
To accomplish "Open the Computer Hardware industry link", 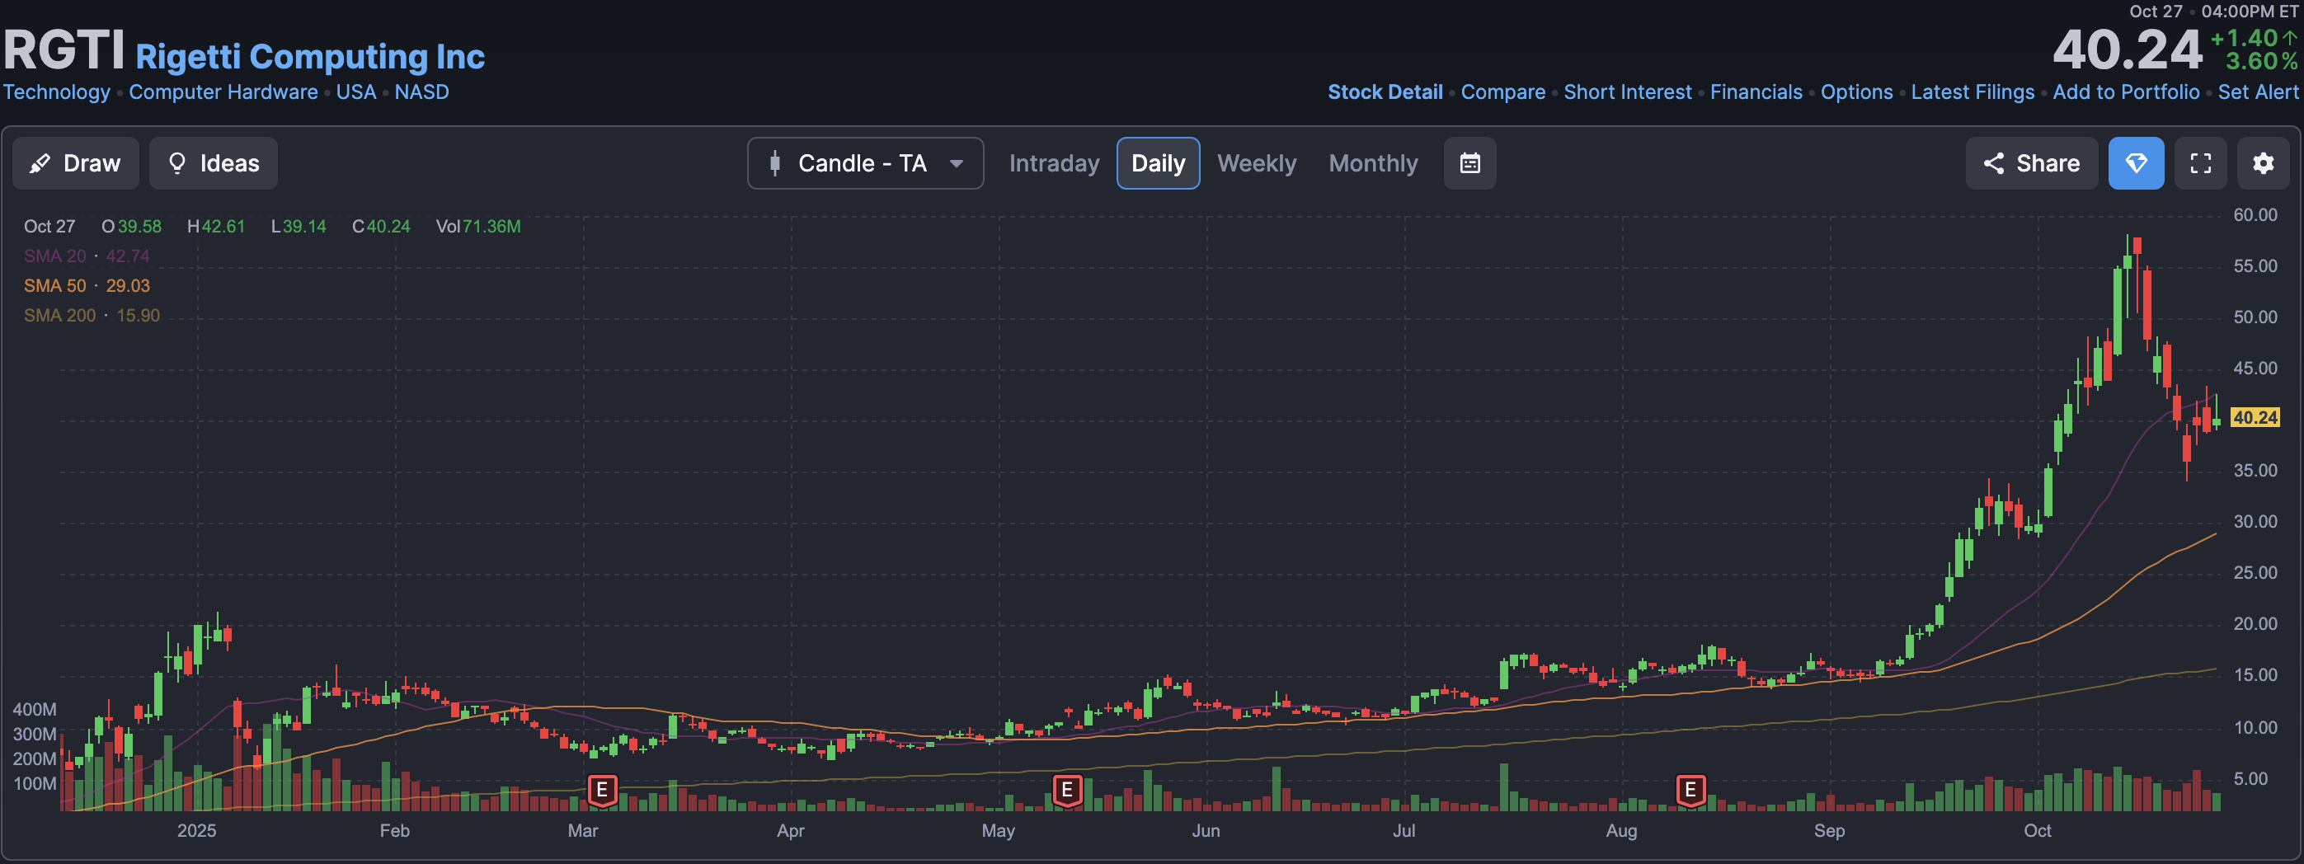I will pyautogui.click(x=223, y=92).
